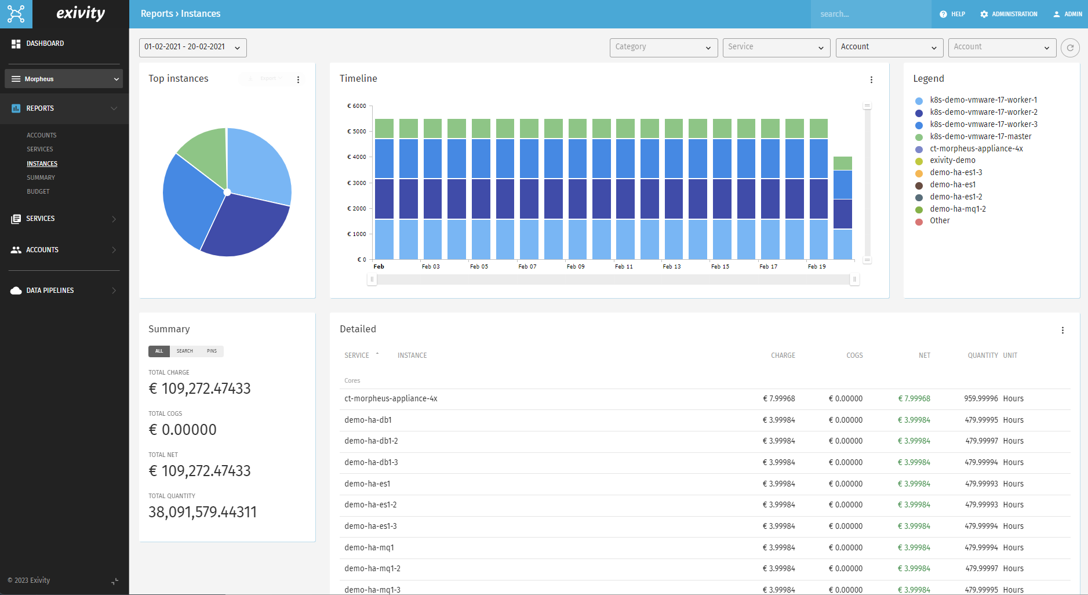Open the date range dropdown 01-02-2021 - 20-02-2021
This screenshot has height=595, width=1088.
coord(193,48)
